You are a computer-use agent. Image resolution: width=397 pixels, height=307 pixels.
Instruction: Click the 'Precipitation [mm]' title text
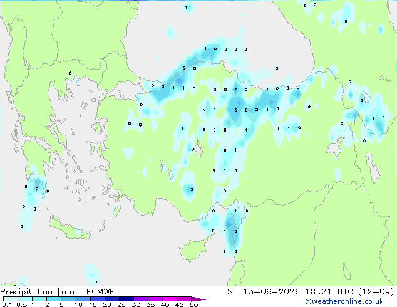[x=40, y=292]
